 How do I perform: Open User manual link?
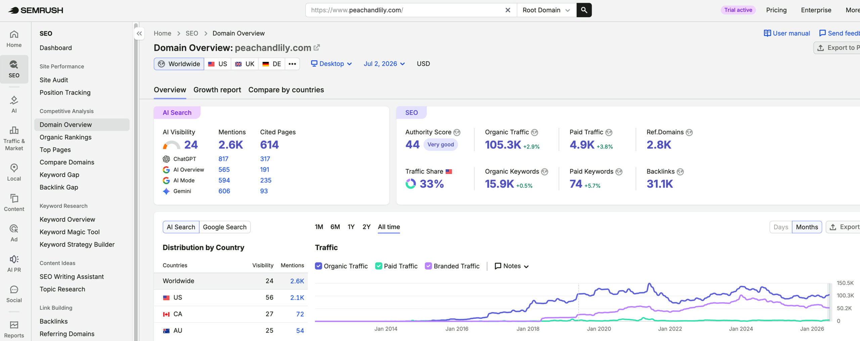click(787, 33)
